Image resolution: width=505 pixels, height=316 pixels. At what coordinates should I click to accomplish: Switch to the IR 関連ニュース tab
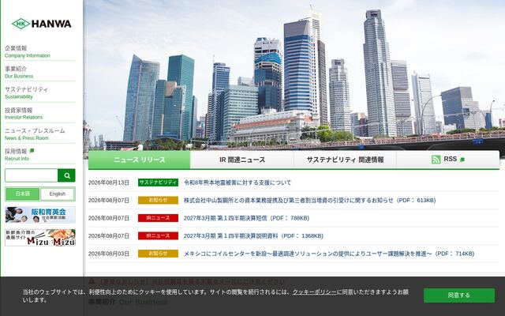click(242, 160)
